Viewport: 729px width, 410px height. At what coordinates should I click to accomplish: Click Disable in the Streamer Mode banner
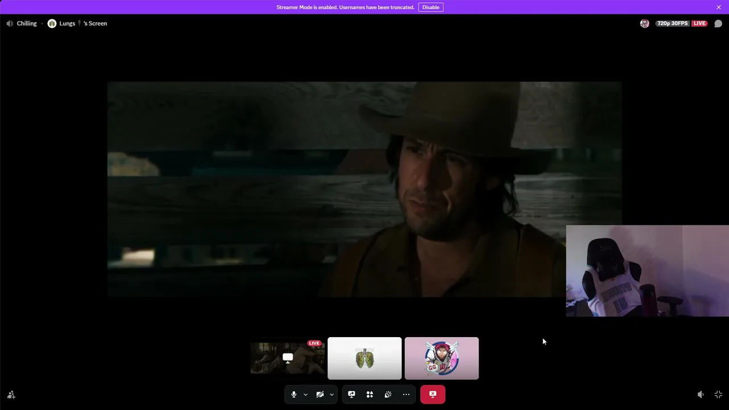(431, 7)
